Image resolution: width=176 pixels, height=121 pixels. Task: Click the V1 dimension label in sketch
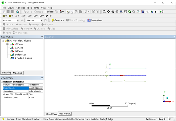point(106,72)
